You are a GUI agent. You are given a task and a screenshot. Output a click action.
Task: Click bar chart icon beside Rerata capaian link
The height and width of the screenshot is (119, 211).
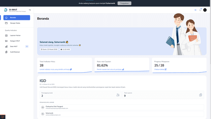tap(123, 69)
